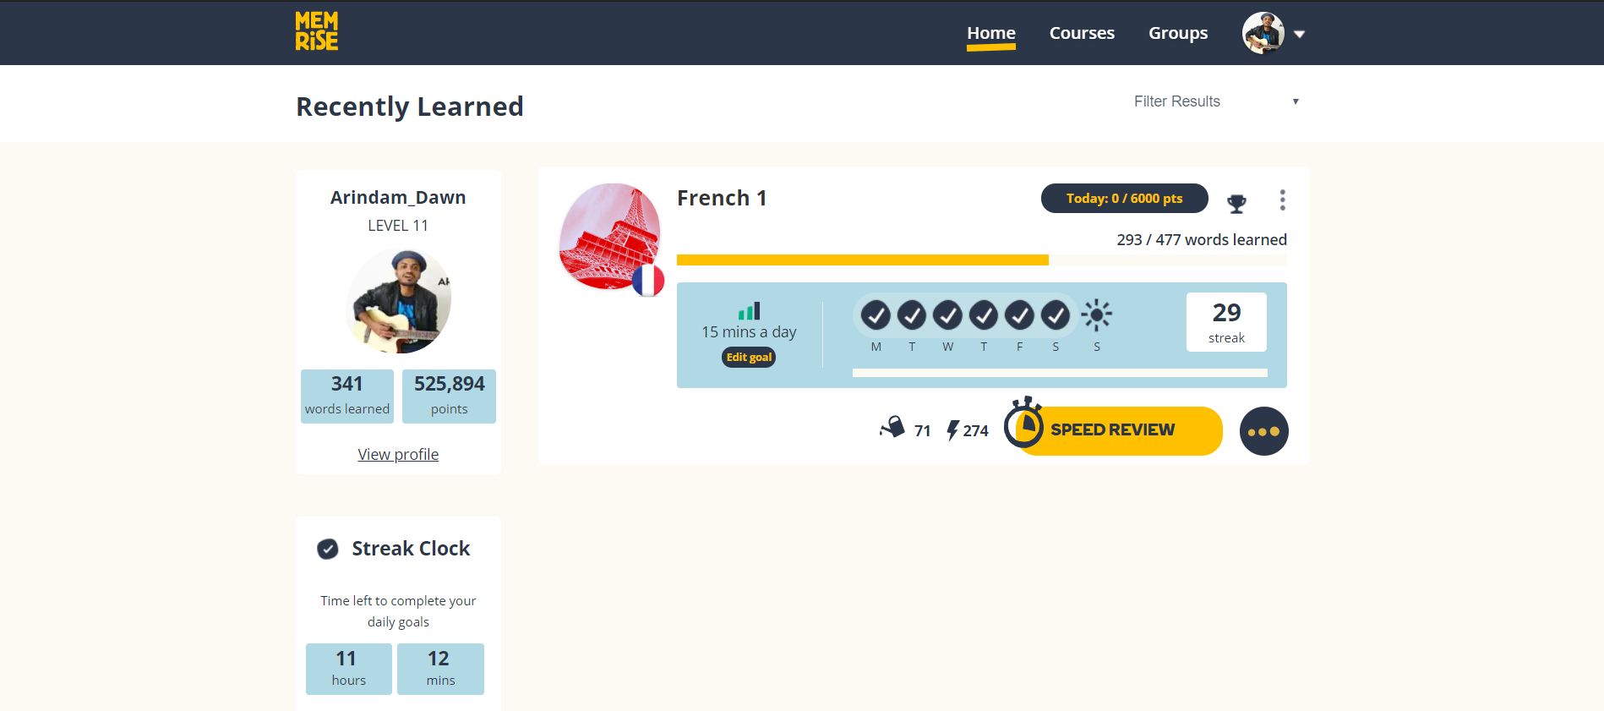This screenshot has height=711, width=1604.
Task: Click the 11 hours countdown box
Action: 349,669
